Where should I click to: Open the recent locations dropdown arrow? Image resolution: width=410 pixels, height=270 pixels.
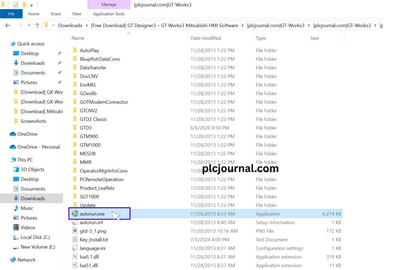[x=29, y=25]
